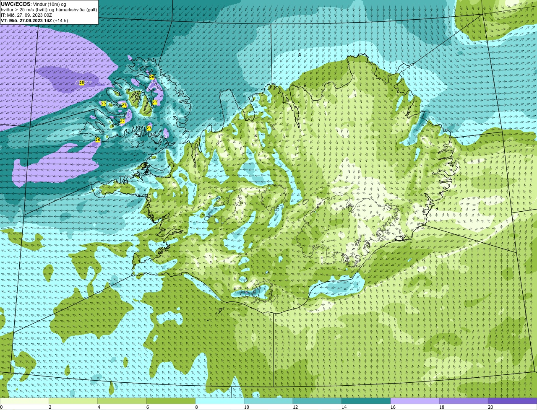537x410 pixels.
Task: Choose the 18–20 m/s purple legend swatch
Action: click(464, 401)
